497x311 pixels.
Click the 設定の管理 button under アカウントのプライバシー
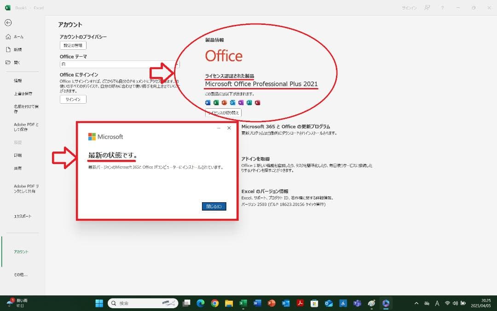pyautogui.click(x=72, y=45)
